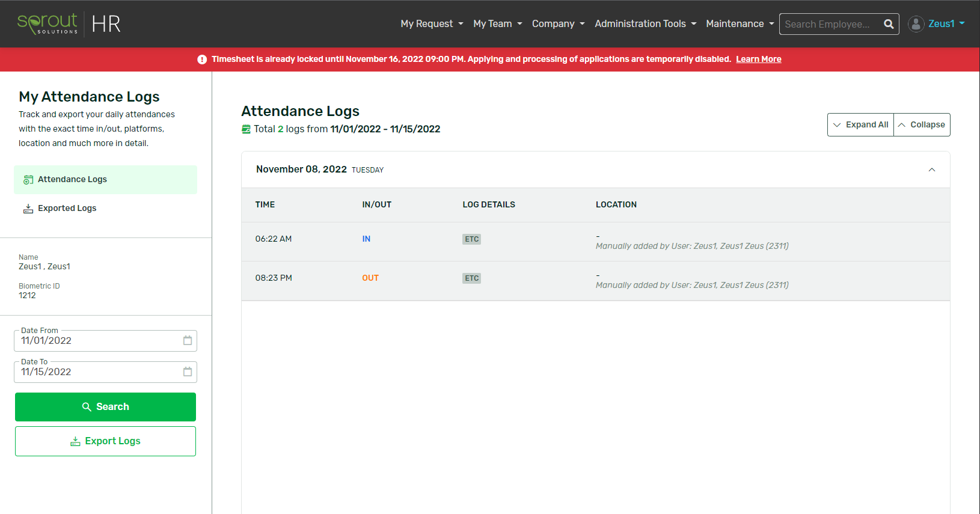Open the My Request dropdown menu
Image resolution: width=980 pixels, height=514 pixels.
432,24
